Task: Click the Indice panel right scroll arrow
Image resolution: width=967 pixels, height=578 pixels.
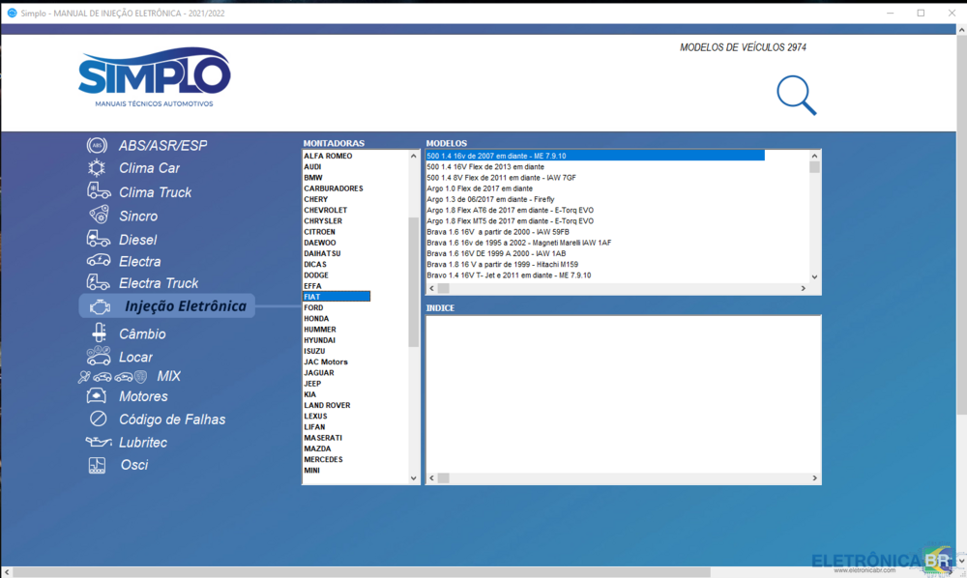Action: tap(814, 478)
